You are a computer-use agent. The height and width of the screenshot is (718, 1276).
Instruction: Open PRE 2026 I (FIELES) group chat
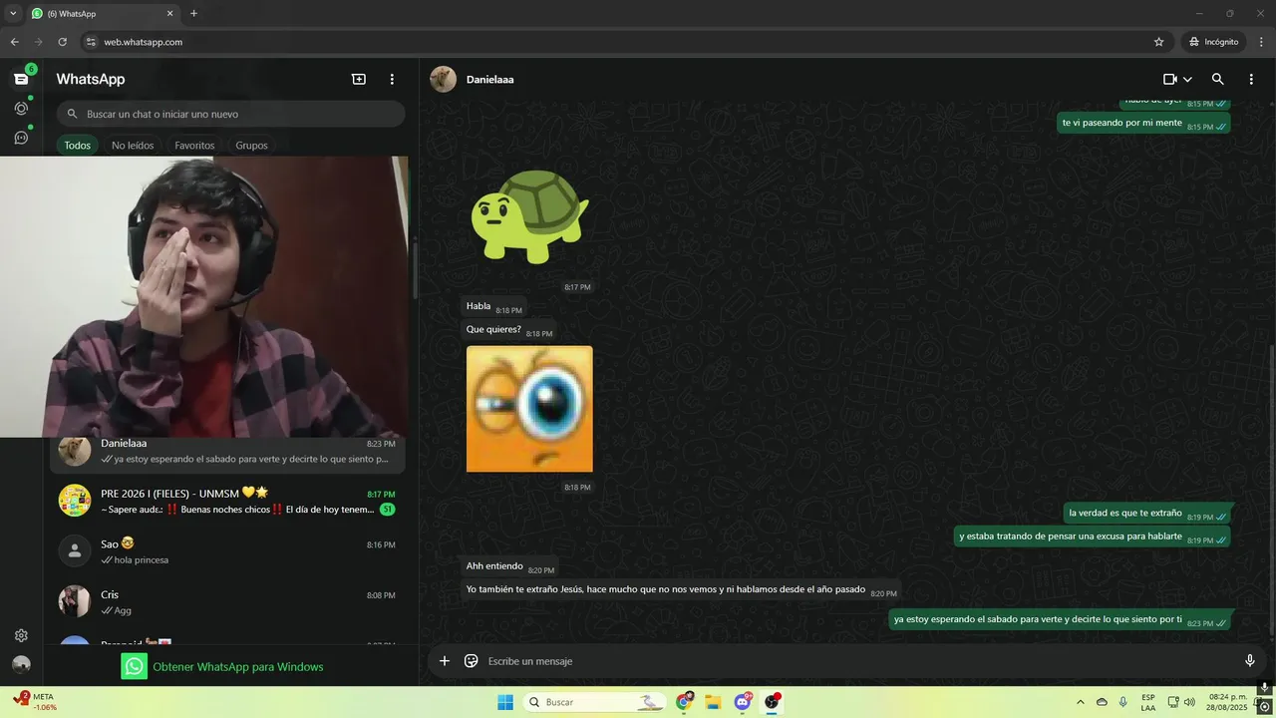click(x=227, y=501)
